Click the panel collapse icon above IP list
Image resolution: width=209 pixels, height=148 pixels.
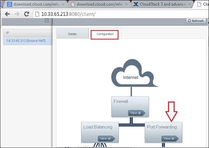[x=47, y=21]
